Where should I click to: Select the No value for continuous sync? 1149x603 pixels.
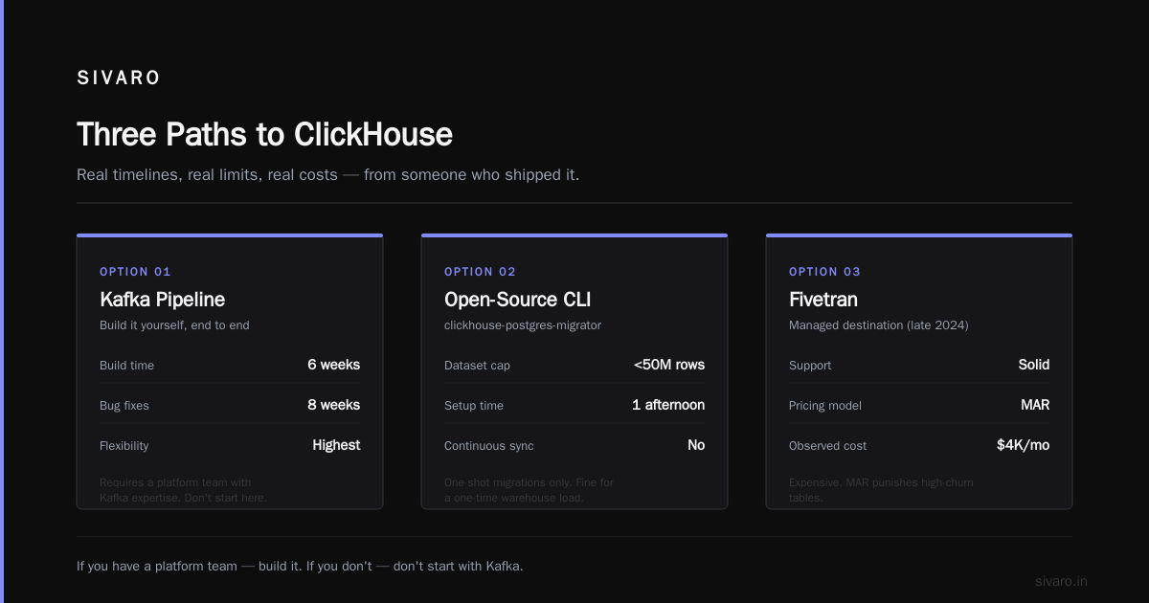[x=696, y=445]
